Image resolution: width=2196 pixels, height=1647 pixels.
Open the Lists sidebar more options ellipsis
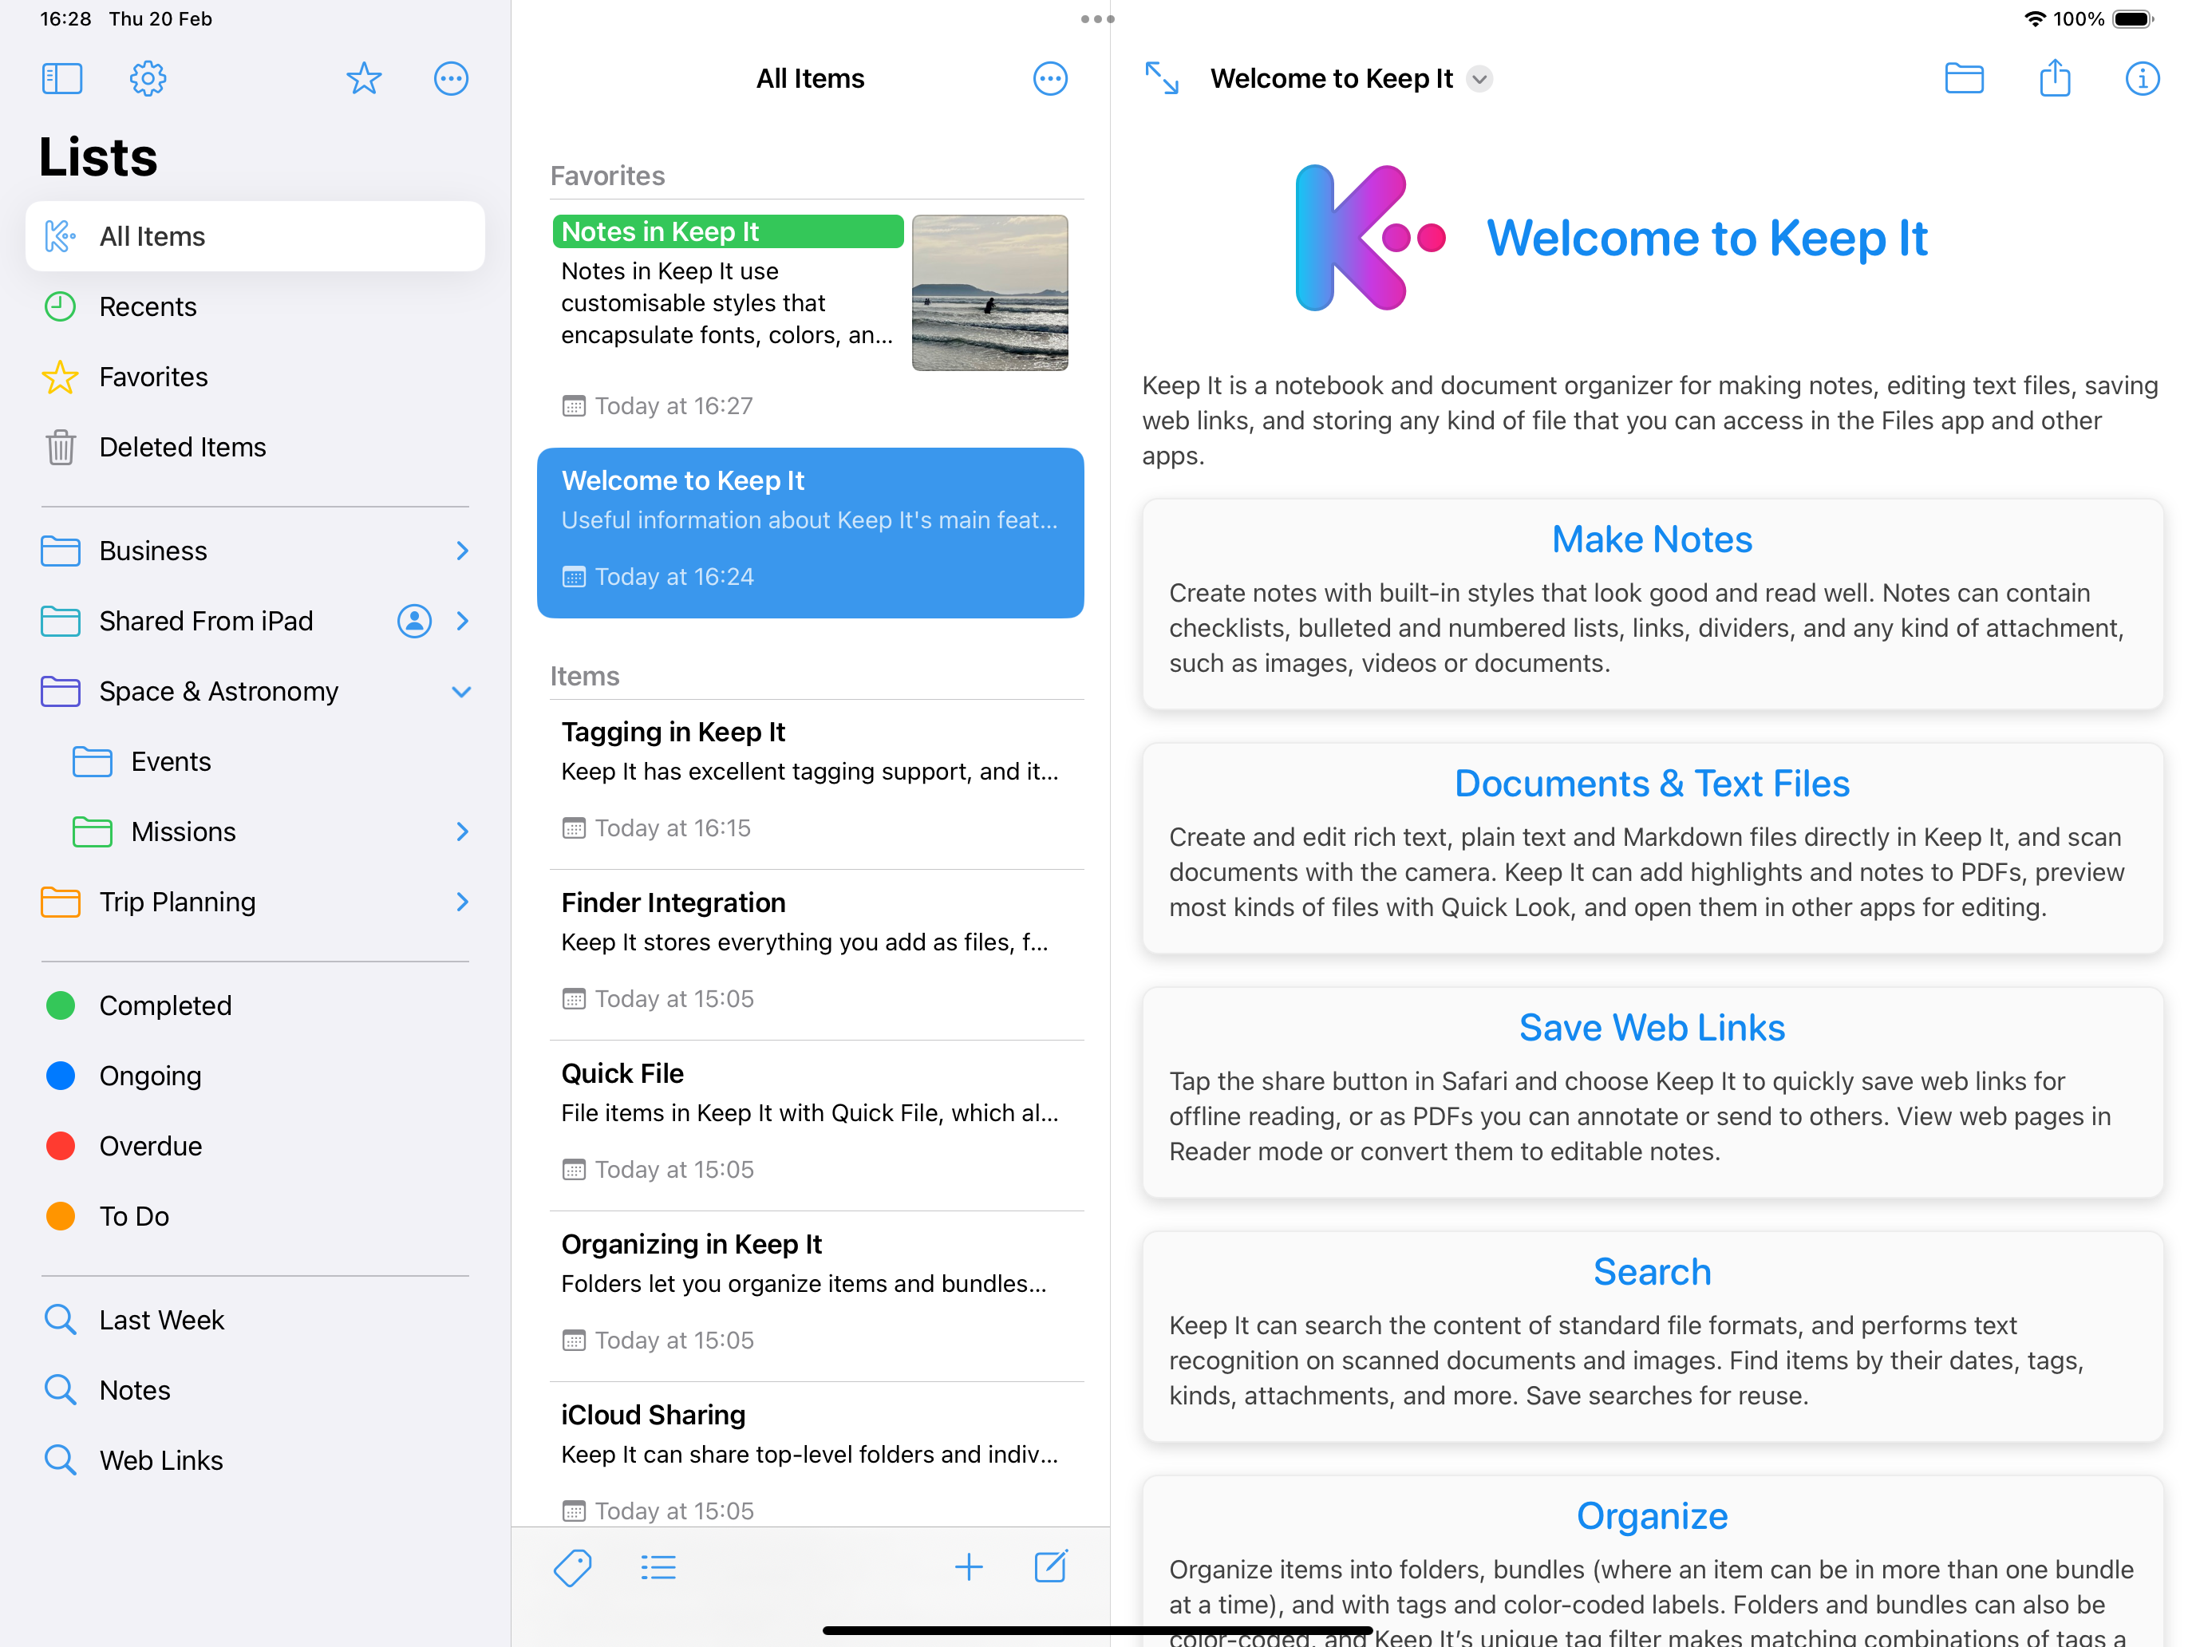pyautogui.click(x=451, y=78)
